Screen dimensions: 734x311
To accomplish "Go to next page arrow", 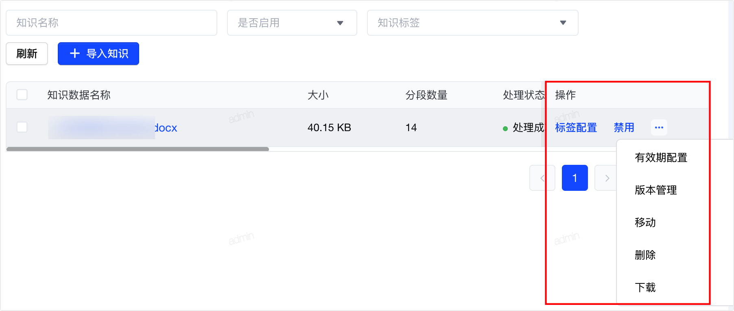I will [x=607, y=178].
